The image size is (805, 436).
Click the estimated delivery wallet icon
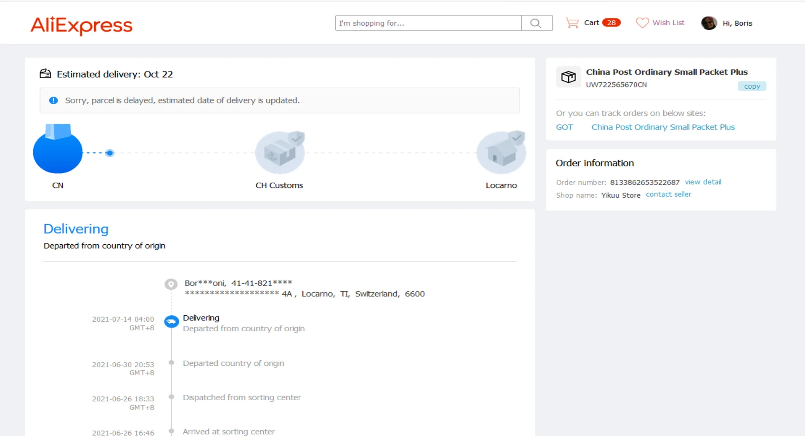click(x=45, y=74)
